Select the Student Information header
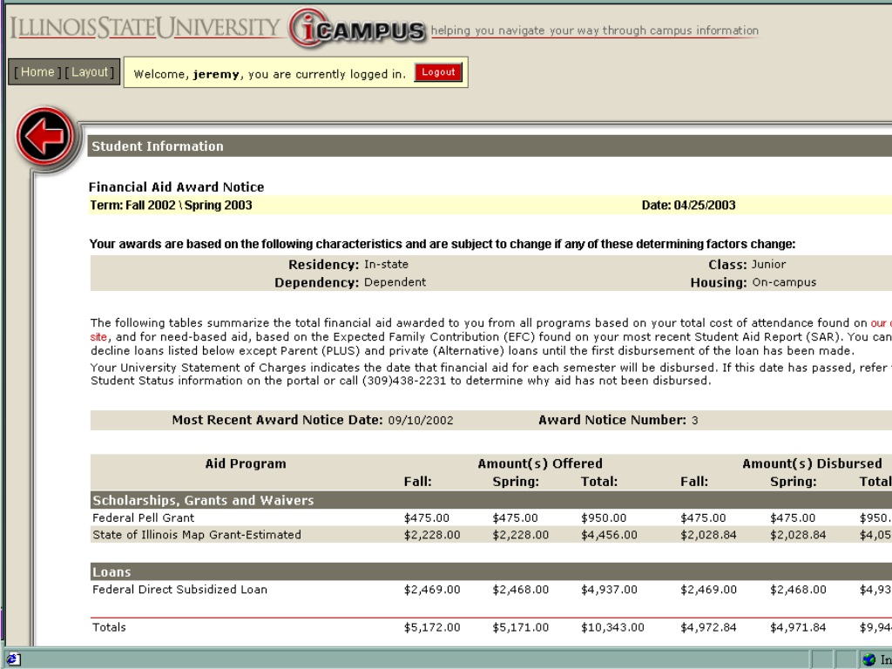This screenshot has height=669, width=892. point(158,146)
